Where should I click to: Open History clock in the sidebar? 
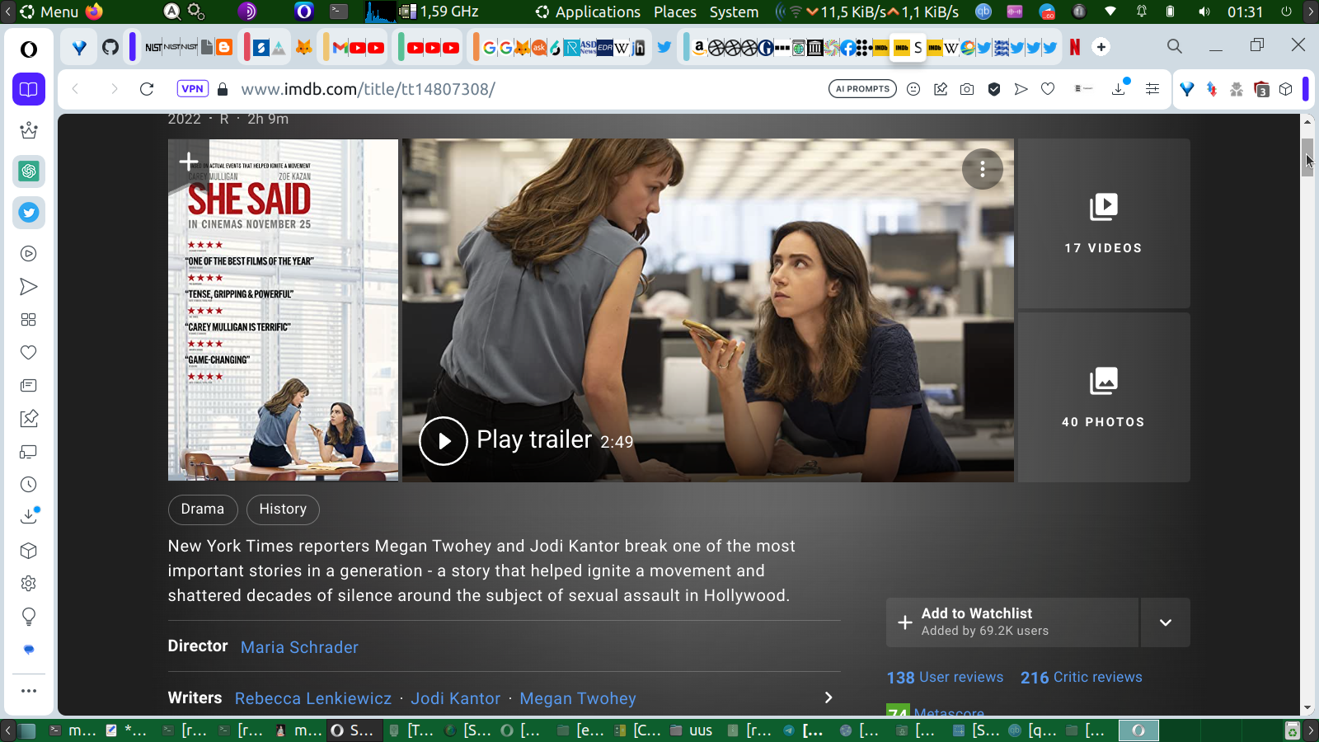29,485
